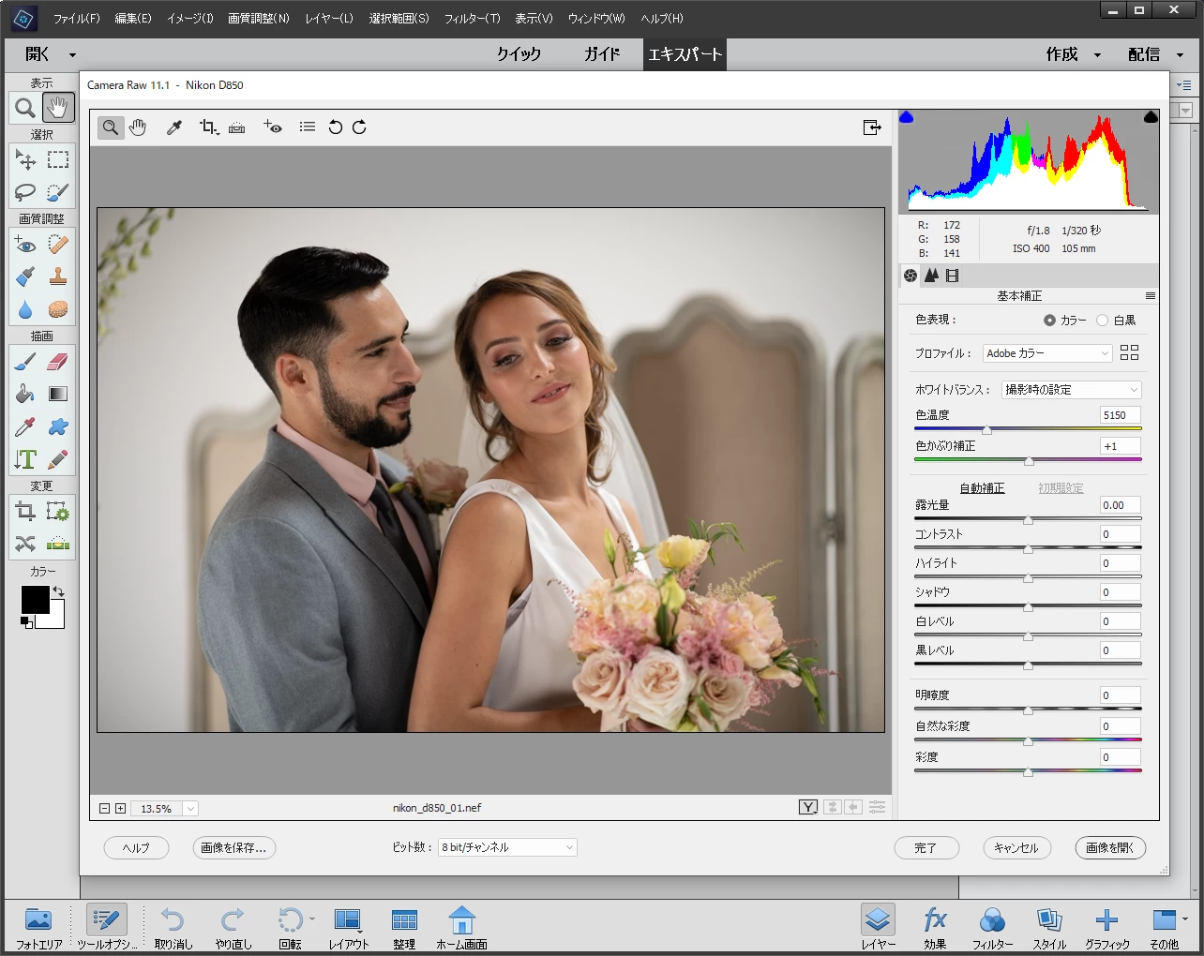Open the Basic adjustments panel tab icon
Viewport: 1204px width, 956px height.
click(910, 276)
